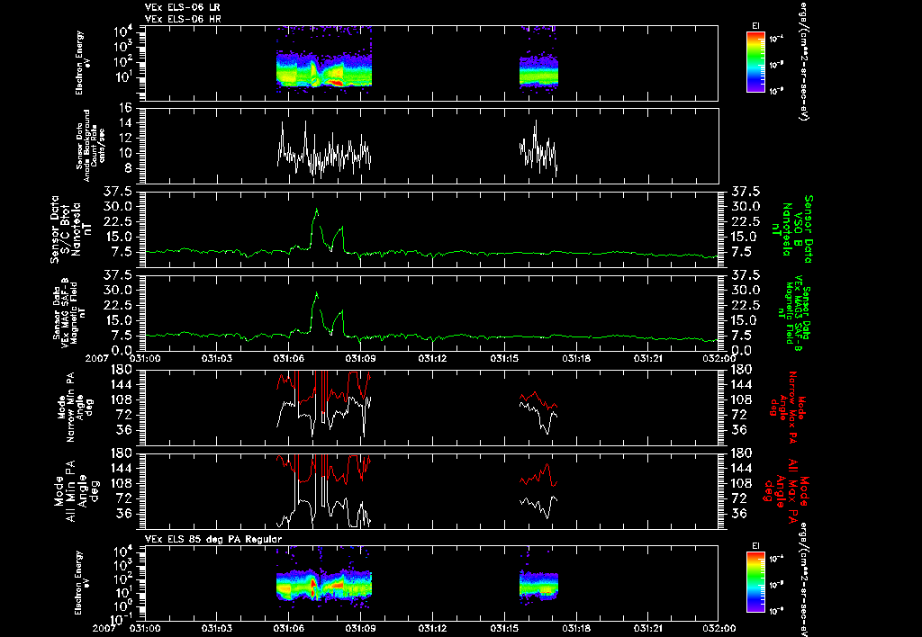Click the 'Mode Narrow Min PA Angle' left label
Viewport: 922px width, 637px height.
pyautogui.click(x=74, y=407)
